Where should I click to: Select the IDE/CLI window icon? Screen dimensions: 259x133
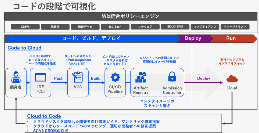pyautogui.click(x=41, y=77)
